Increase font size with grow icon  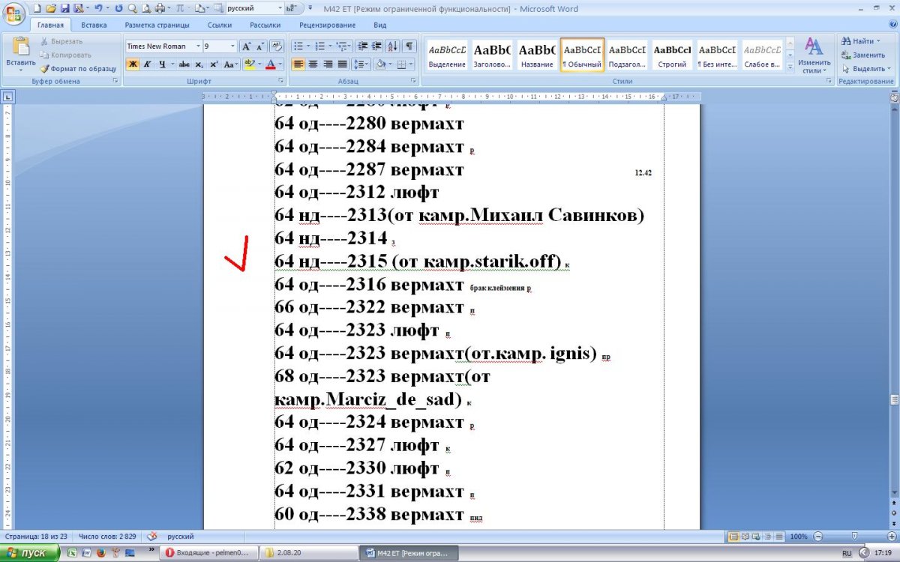click(x=246, y=46)
